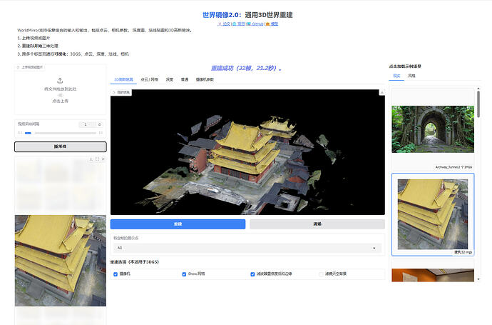
Task: Reset the video sampling interval value icon
Action: pos(99,124)
